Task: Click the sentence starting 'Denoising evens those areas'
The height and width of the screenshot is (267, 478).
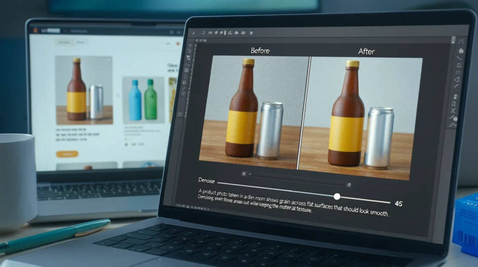Action: pos(255,204)
